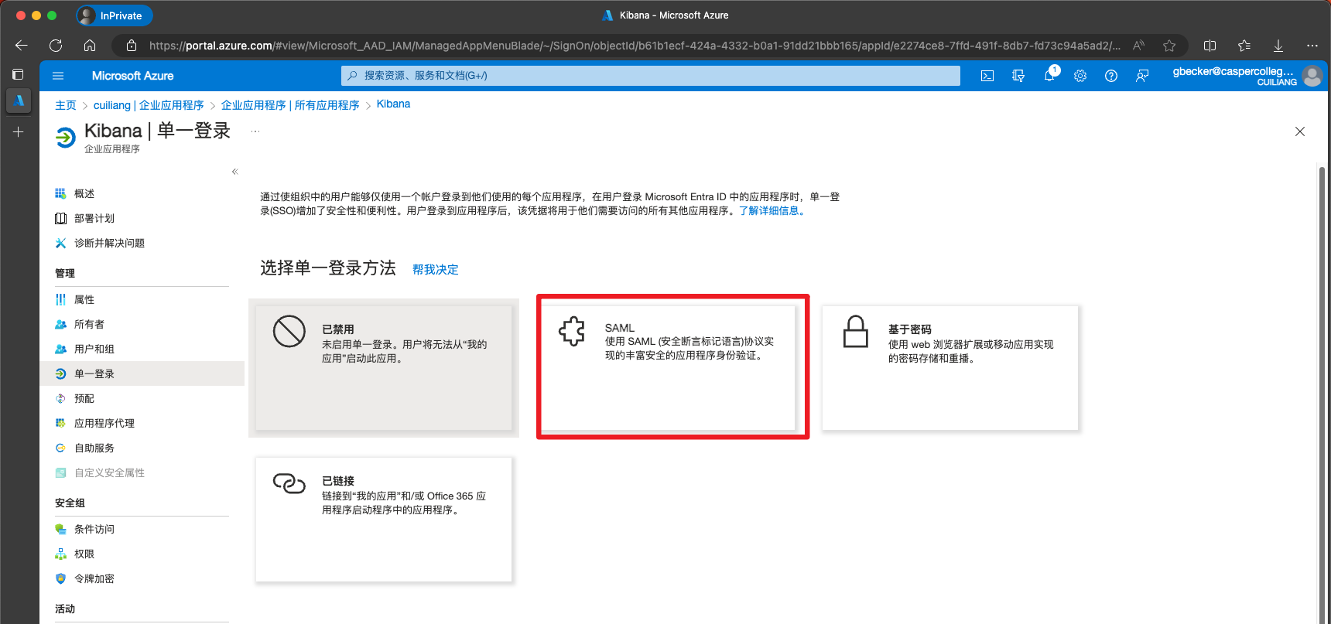Select 单一登录 in the left menu
Screen dimensions: 1331x624
tap(142, 374)
